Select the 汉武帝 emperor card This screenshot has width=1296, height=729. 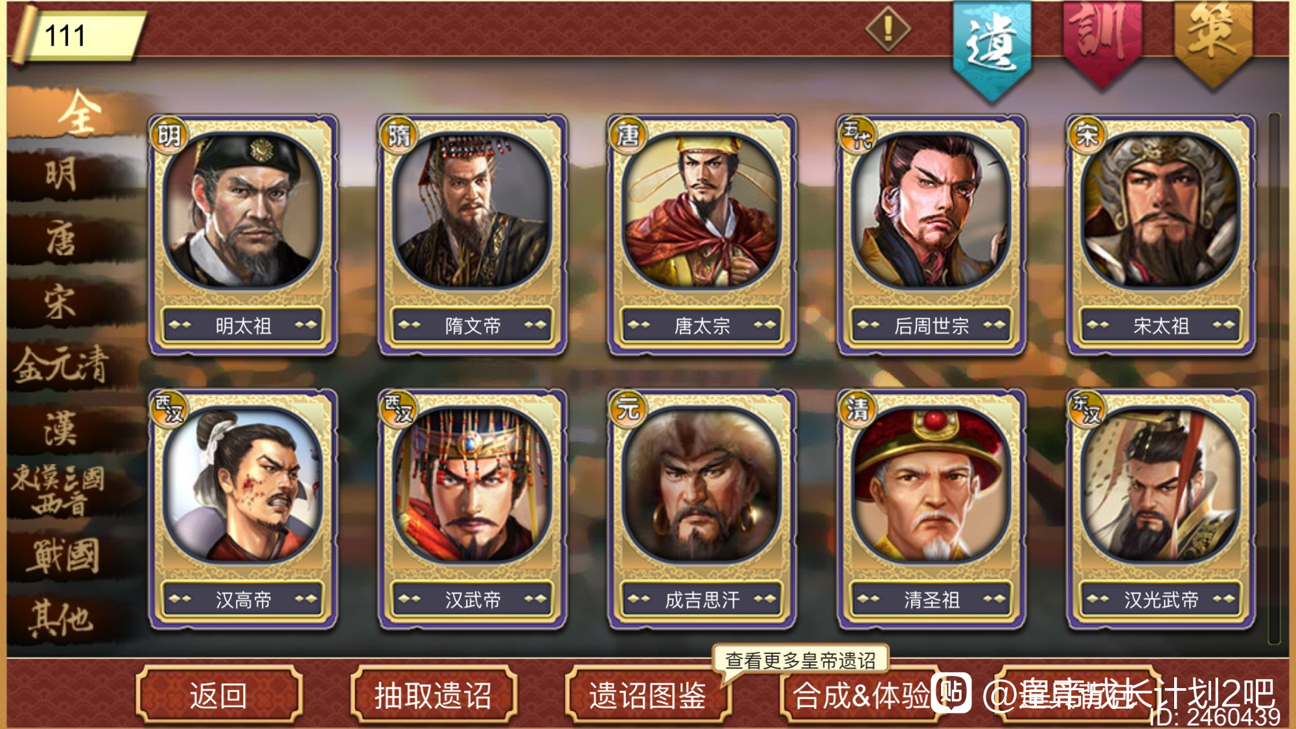pos(472,509)
